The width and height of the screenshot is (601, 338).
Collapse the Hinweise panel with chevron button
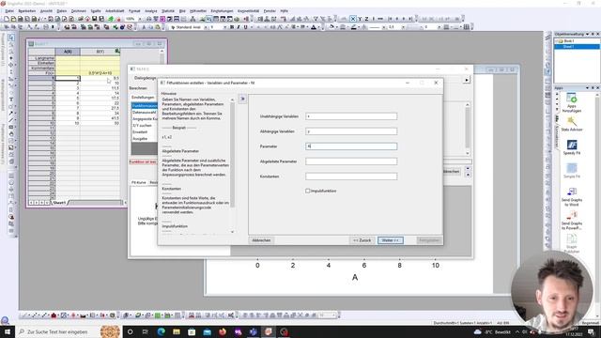tap(242, 99)
